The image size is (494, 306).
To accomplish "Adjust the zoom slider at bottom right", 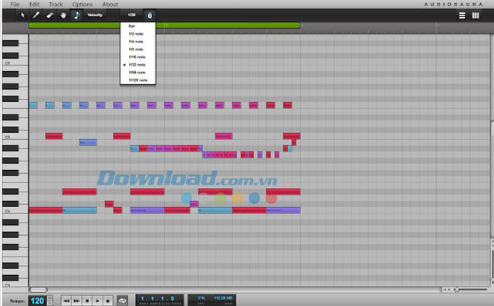I will pos(456,289).
